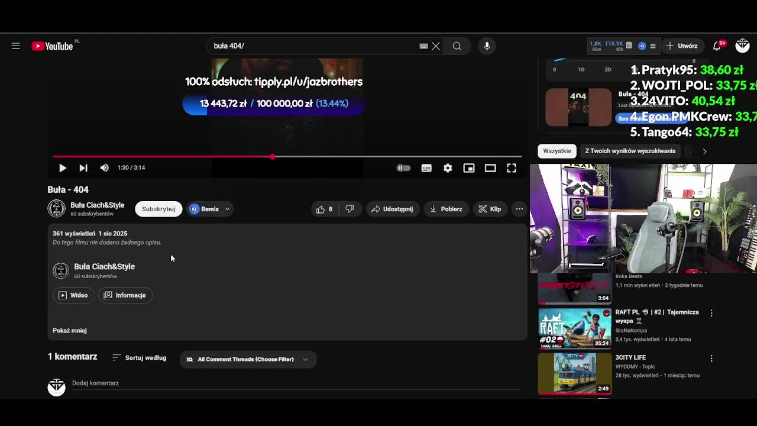
Task: Like the video thumbs up
Action: click(325, 209)
